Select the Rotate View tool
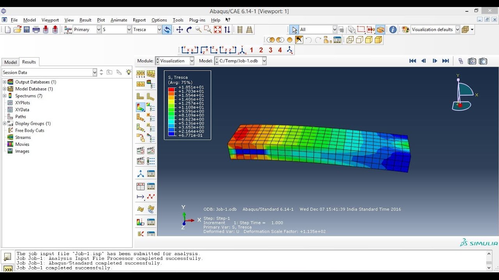This screenshot has width=499, height=280. click(x=189, y=30)
